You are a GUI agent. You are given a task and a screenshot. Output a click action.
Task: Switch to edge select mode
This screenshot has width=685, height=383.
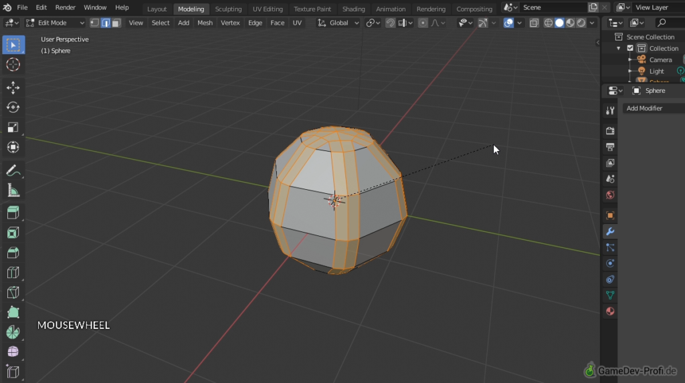106,23
